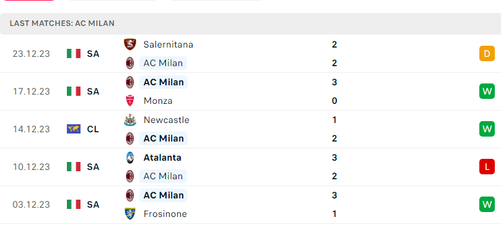Click the W badge for Monza match
This screenshot has width=501, height=225.
pos(487,91)
